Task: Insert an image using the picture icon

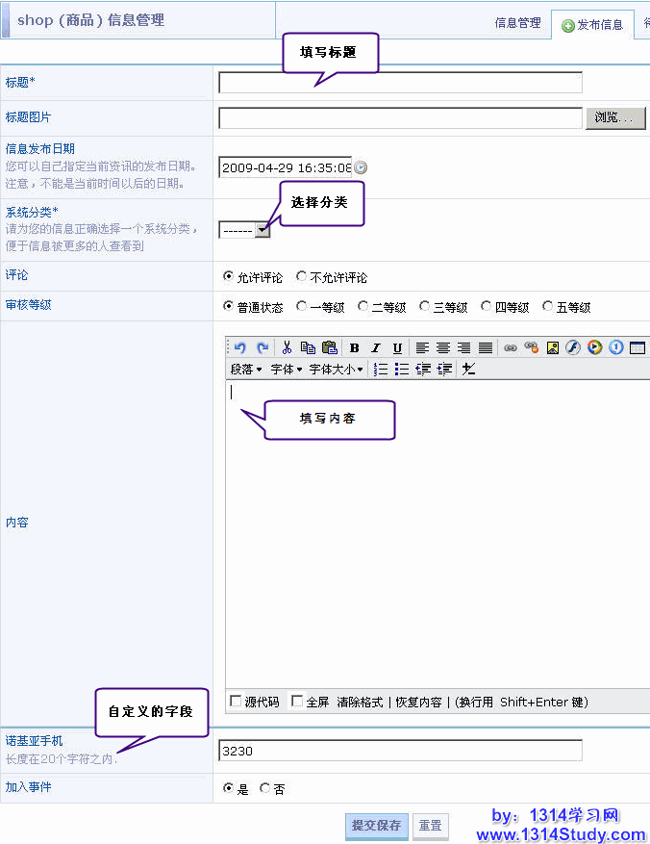Action: tap(553, 348)
